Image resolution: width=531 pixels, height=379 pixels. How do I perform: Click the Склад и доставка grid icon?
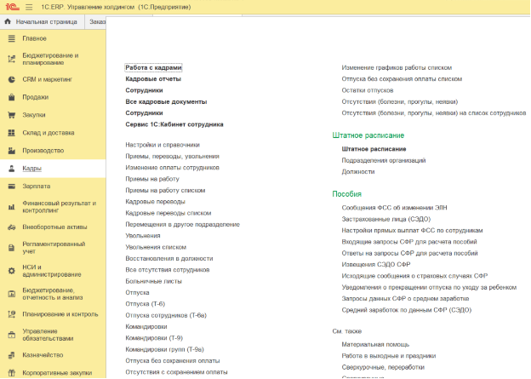[x=12, y=133]
